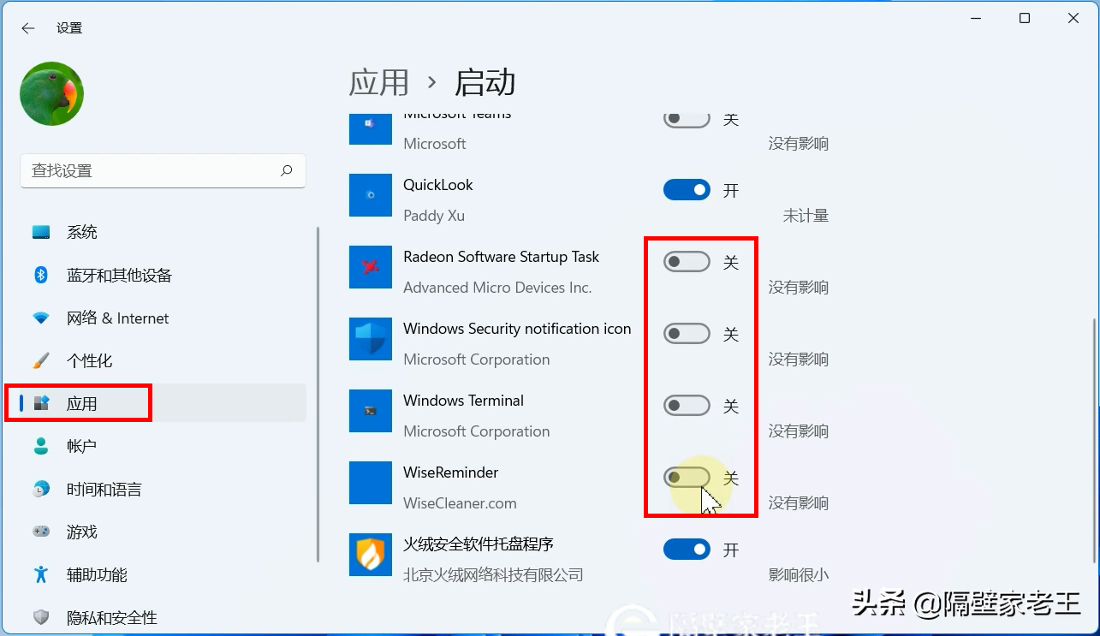Enable Windows Terminal startup switch
Viewport: 1100px width, 636px height.
pos(687,406)
